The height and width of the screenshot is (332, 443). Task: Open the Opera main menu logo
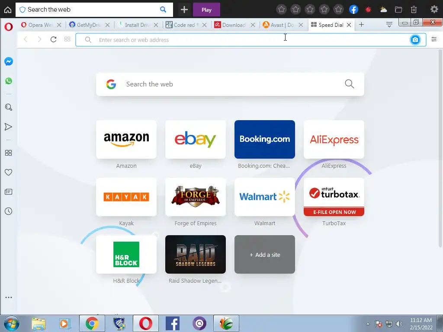pos(9,27)
